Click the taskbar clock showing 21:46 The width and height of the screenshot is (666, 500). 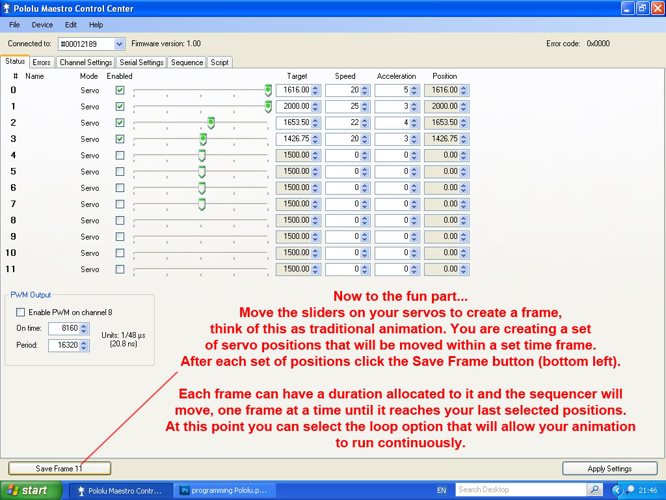click(648, 490)
